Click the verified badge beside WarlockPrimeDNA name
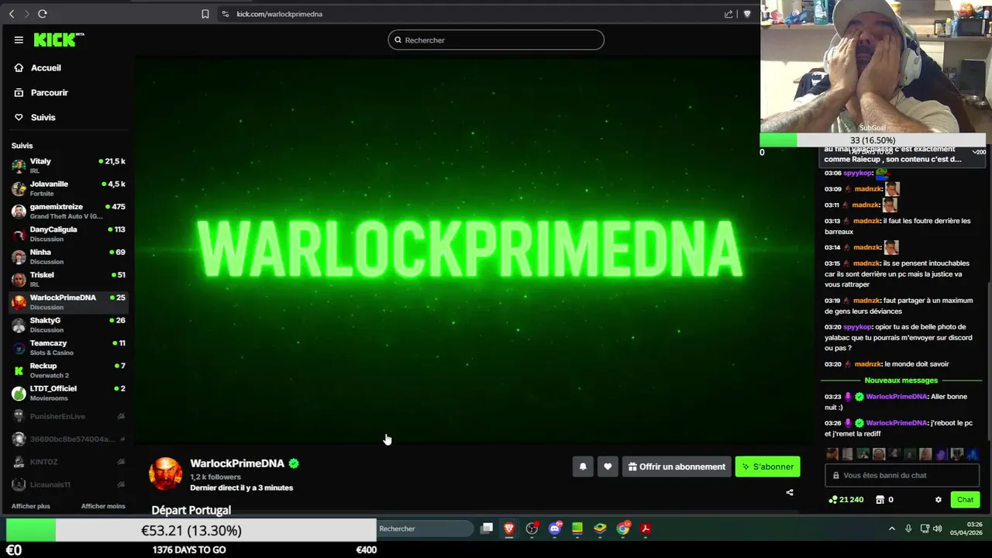The height and width of the screenshot is (558, 992). [294, 463]
